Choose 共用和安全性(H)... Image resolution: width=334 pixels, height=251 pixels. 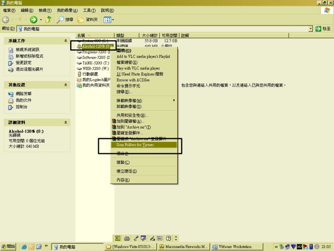[x=144, y=115]
